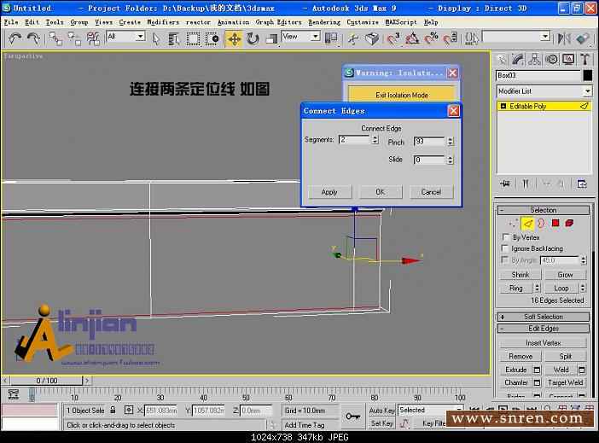Toggle the Edge sub-object level button
The image size is (599, 443).
pos(527,224)
